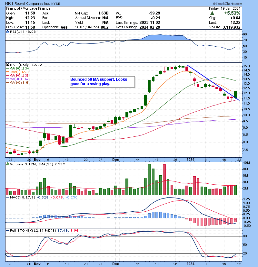Screen dimensions: 258x267
Task: Click the RSI(14) 48.08 panel label
Action: pyautogui.click(x=23, y=32)
